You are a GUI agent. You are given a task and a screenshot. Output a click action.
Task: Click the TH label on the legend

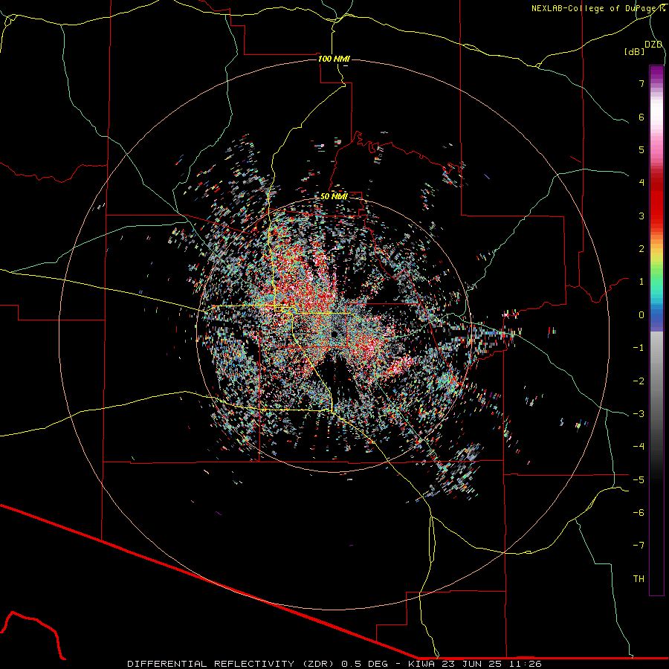639,579
